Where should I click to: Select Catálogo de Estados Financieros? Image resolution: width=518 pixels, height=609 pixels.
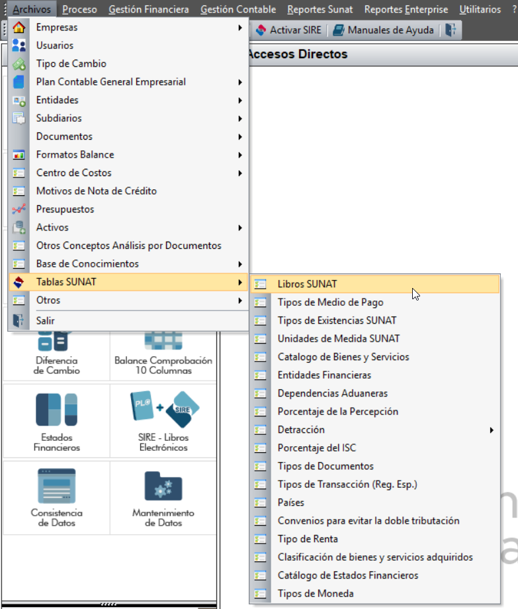[375, 576]
